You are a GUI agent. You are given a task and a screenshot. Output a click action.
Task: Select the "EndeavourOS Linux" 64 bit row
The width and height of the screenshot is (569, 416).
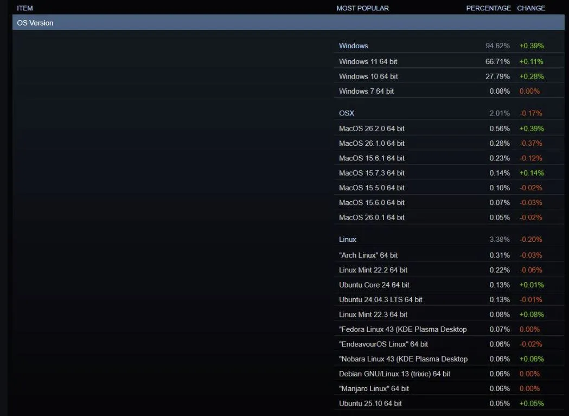click(x=449, y=344)
